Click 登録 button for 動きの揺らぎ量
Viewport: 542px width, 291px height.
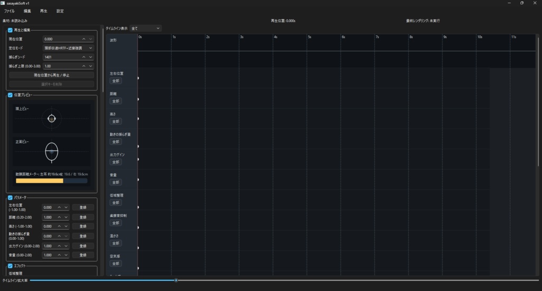coord(83,237)
